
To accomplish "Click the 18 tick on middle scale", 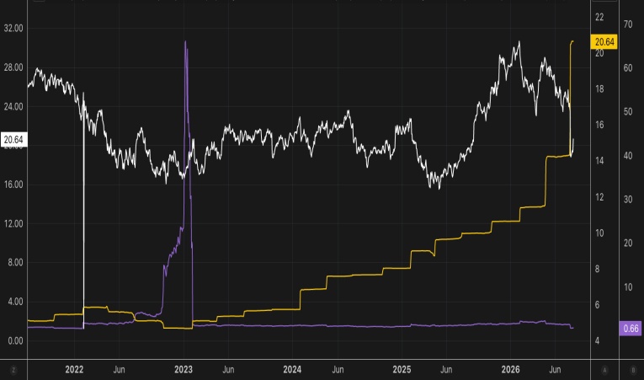I will [x=599, y=88].
